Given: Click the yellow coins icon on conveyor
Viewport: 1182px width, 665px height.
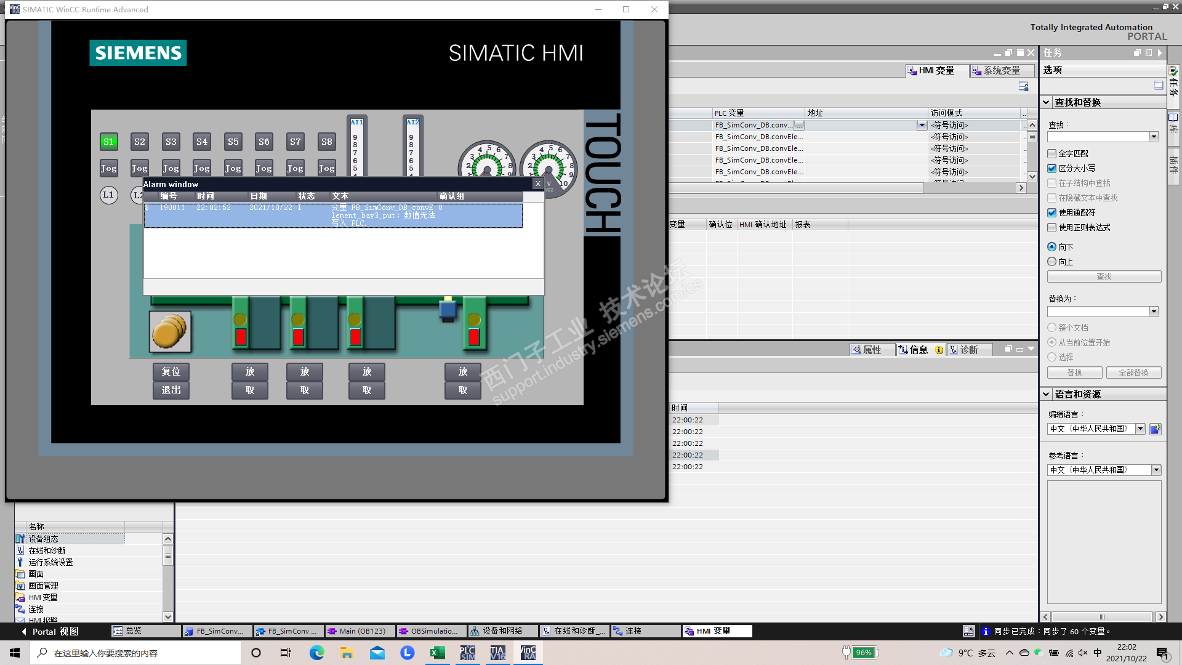Looking at the screenshot, I should click(170, 331).
